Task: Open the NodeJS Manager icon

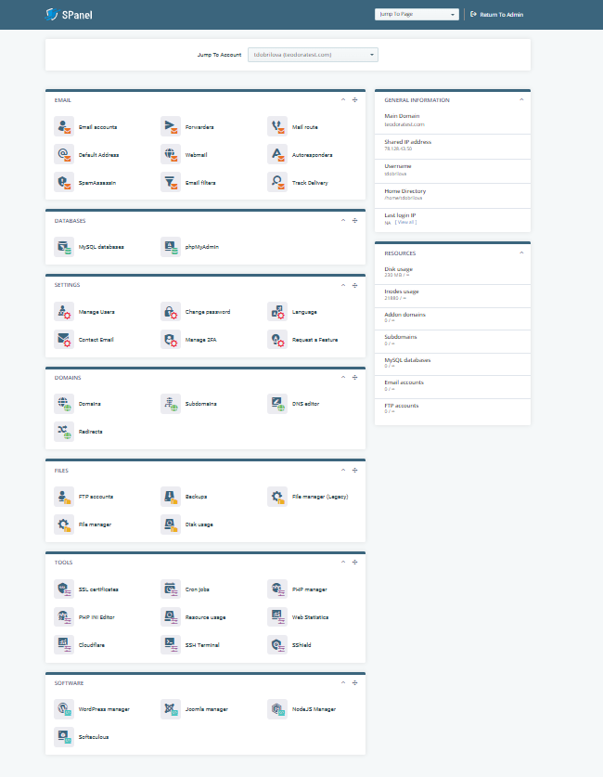Action: (x=277, y=709)
